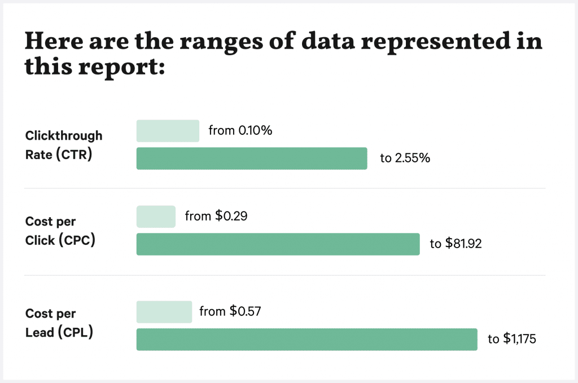Select the 'Clickthrough Rate (CTR)' label

(64, 145)
